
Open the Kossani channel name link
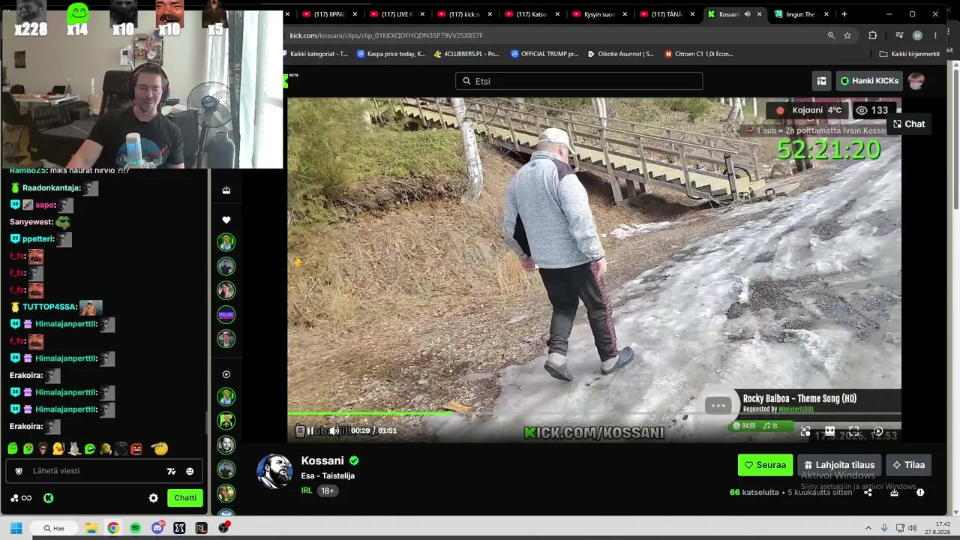tap(322, 460)
